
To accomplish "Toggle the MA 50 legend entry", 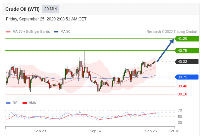I will click(x=62, y=31).
